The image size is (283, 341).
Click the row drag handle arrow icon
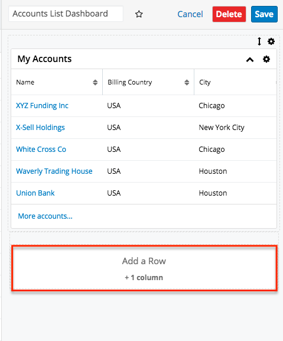[259, 41]
